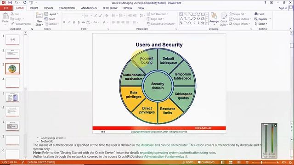Click the PowerPoint Help question mark

265,3
